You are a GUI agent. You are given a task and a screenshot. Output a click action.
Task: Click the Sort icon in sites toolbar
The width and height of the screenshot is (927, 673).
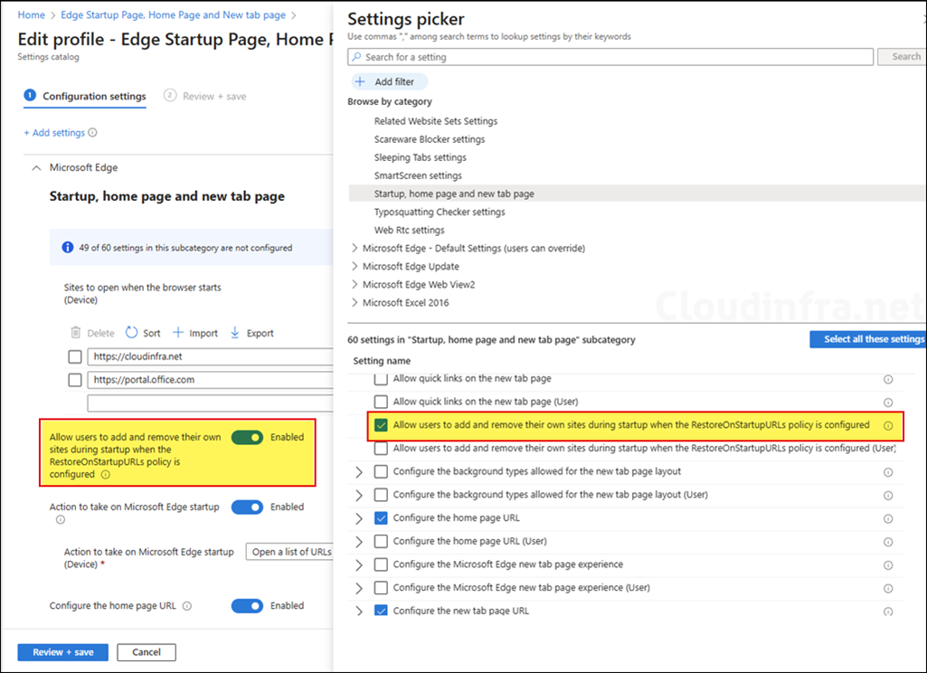pos(132,333)
